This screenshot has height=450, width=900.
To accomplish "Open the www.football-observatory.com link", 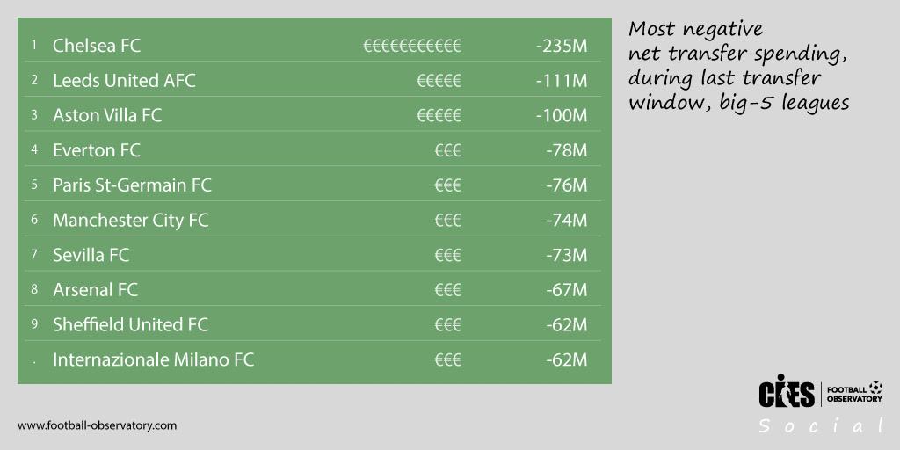I will pos(97,426).
